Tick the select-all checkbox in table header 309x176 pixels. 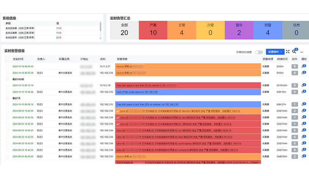click(8, 59)
